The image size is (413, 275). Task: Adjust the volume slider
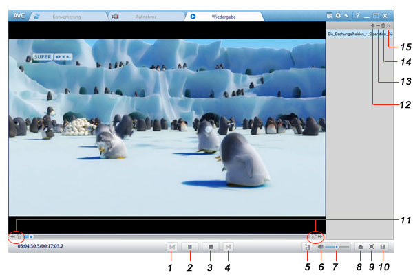coord(337,247)
